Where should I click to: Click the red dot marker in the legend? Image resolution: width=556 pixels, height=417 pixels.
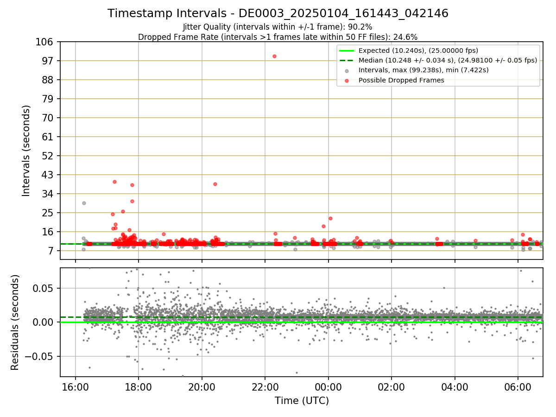coord(347,80)
